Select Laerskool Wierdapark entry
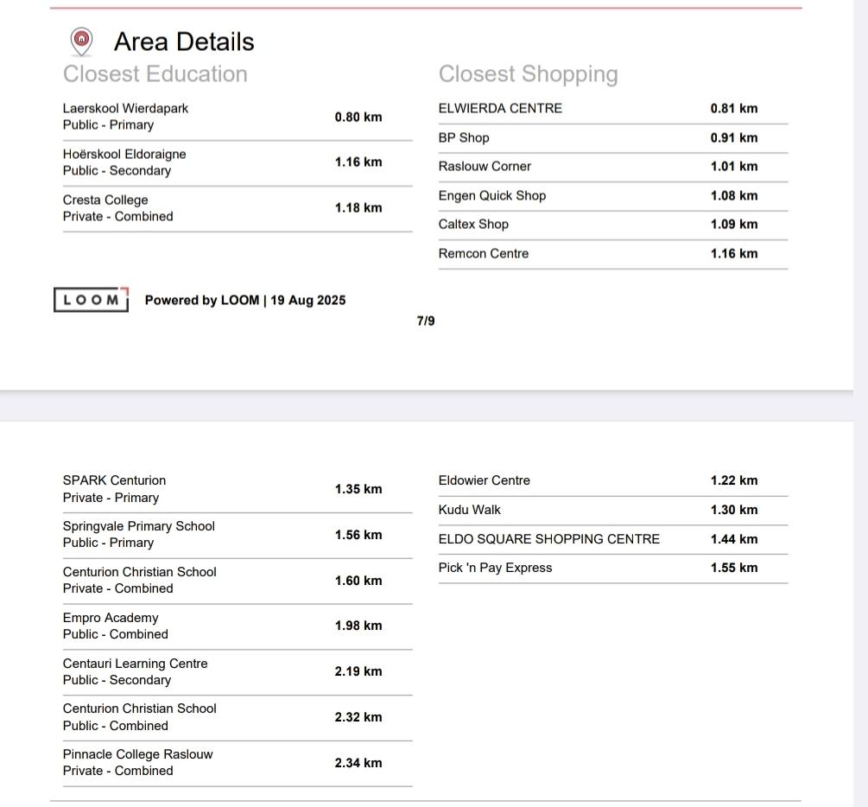The width and height of the screenshot is (868, 807). pos(238,117)
